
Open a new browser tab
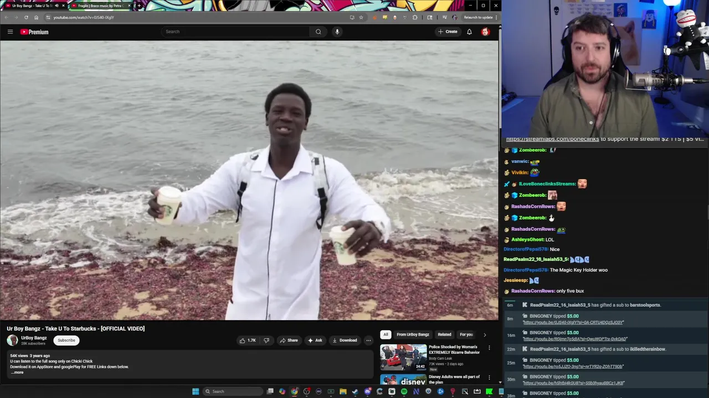(x=139, y=6)
